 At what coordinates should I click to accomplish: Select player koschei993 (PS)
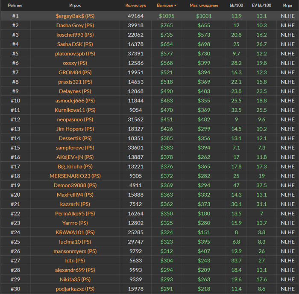coord(75,35)
